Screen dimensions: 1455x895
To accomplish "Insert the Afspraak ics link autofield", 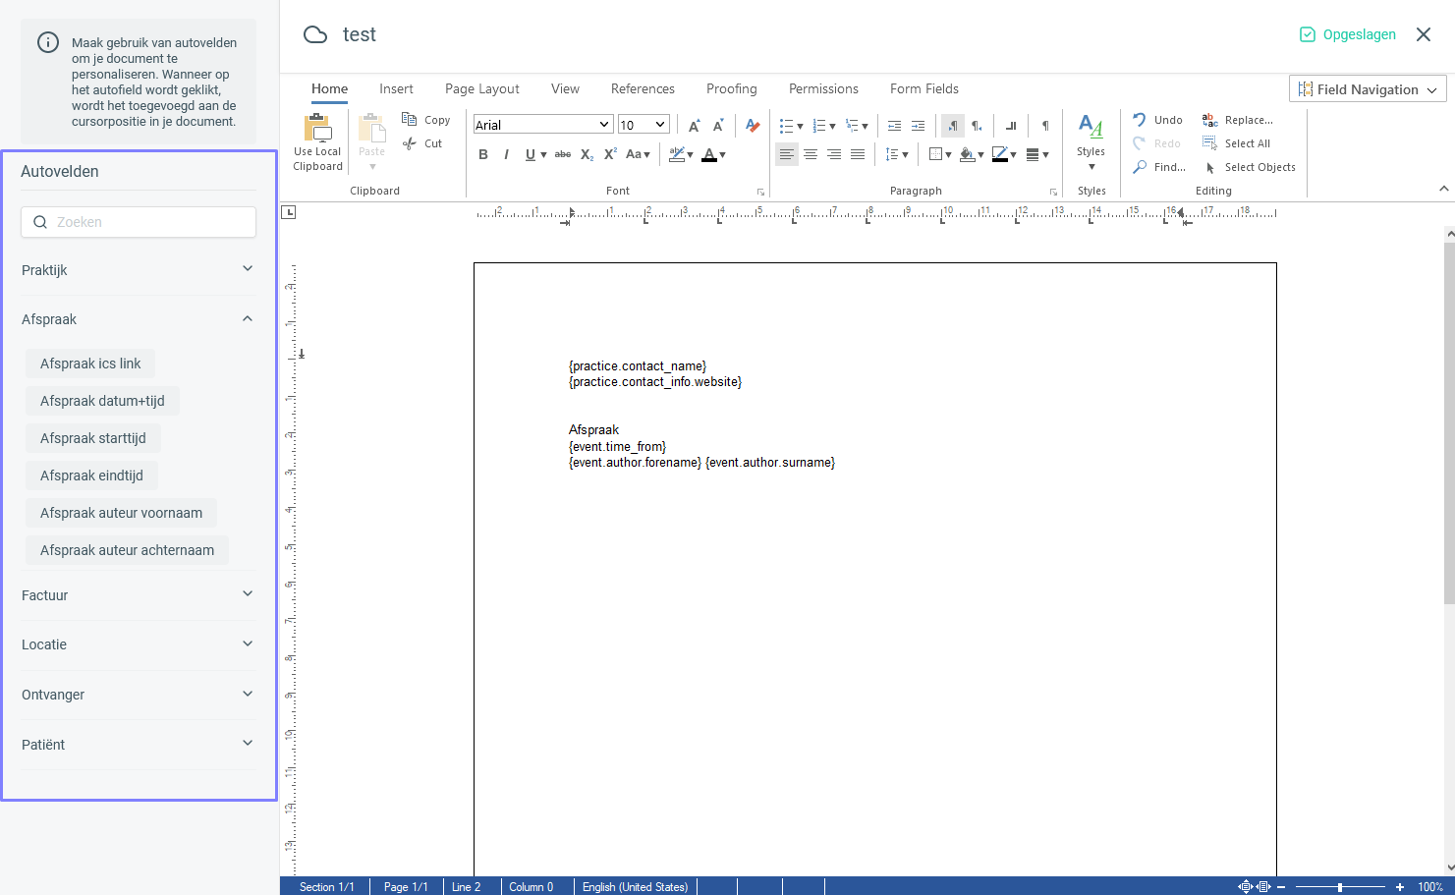I will [90, 364].
